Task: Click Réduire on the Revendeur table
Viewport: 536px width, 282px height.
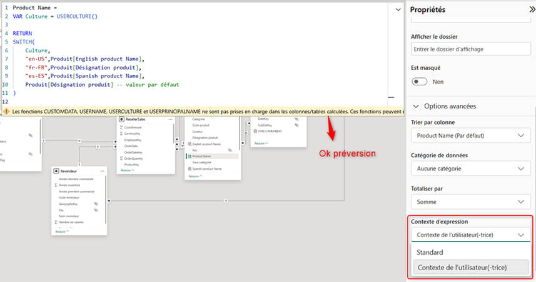Action: click(62, 231)
